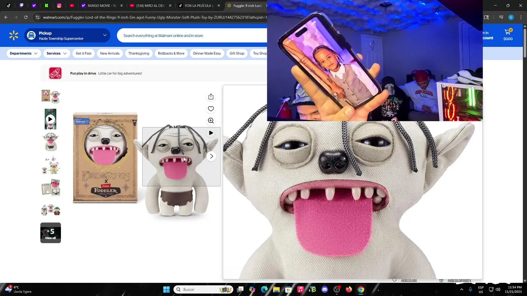This screenshot has height=296, width=527.
Task: Close the RANGO MOVIE tab
Action: (x=121, y=6)
